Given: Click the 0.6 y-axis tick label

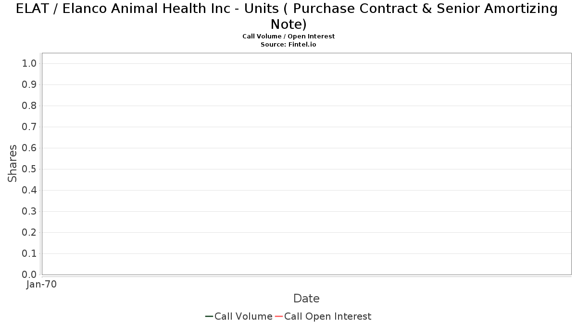Looking at the screenshot, I should [x=29, y=148].
